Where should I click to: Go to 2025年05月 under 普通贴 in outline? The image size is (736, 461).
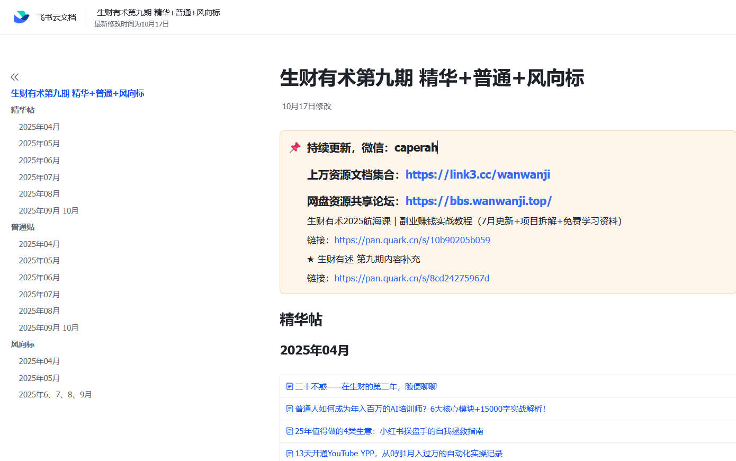click(39, 260)
